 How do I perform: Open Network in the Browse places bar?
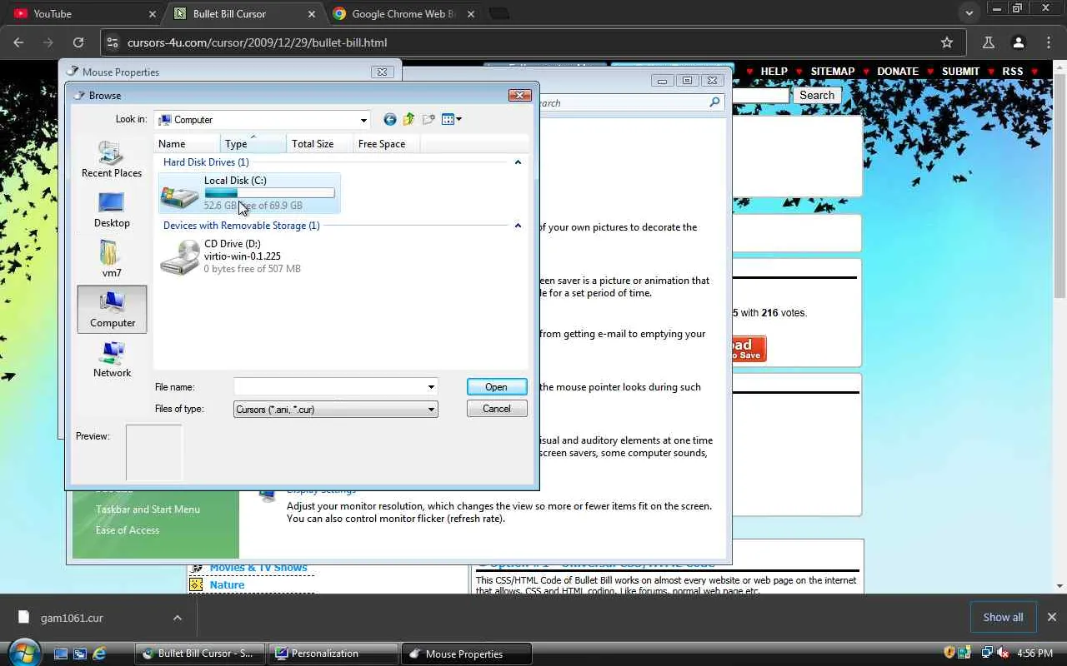[x=112, y=360]
